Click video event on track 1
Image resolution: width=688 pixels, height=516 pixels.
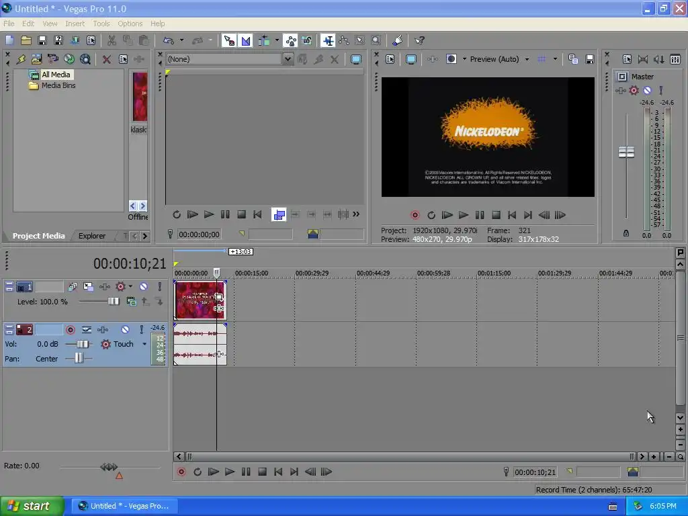[x=200, y=300]
